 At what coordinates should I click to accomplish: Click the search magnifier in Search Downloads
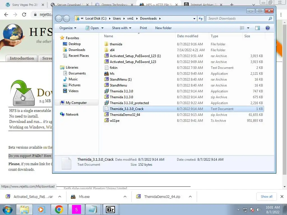pos(270,18)
